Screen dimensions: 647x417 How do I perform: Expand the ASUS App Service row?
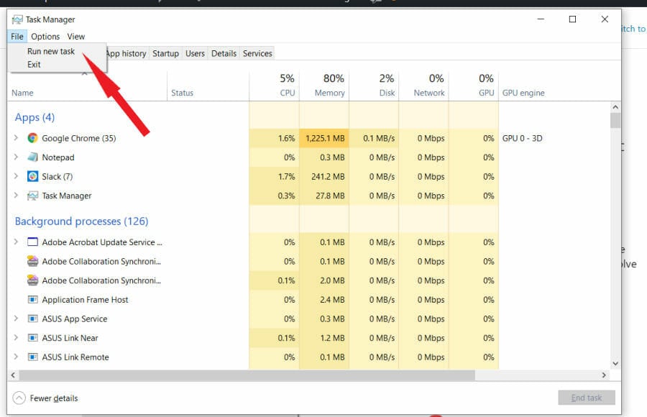tap(16, 319)
